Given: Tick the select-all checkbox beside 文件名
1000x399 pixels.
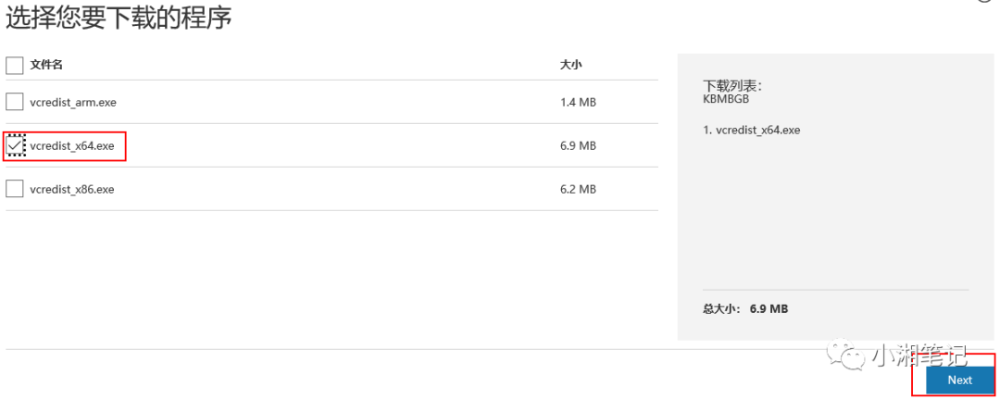Looking at the screenshot, I should coord(14,65).
